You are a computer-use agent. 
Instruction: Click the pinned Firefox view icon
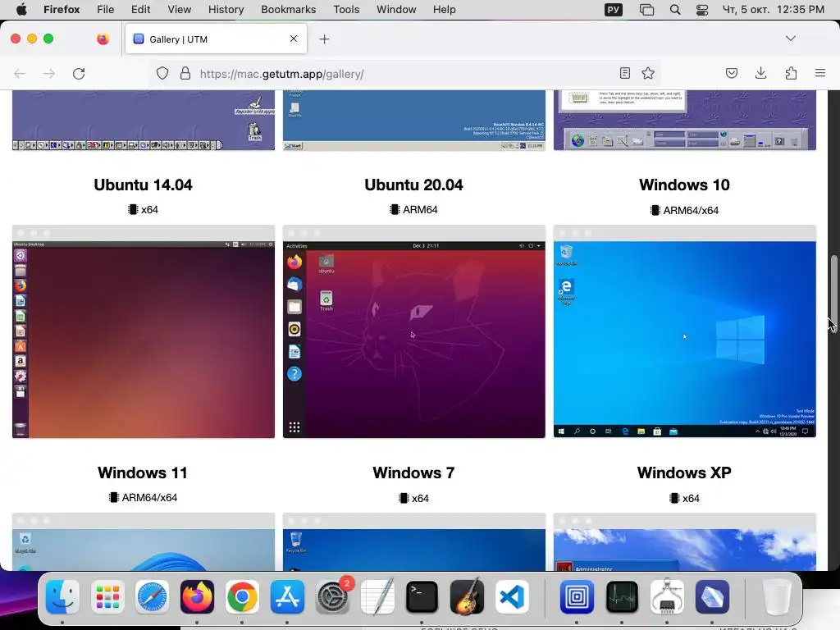103,39
